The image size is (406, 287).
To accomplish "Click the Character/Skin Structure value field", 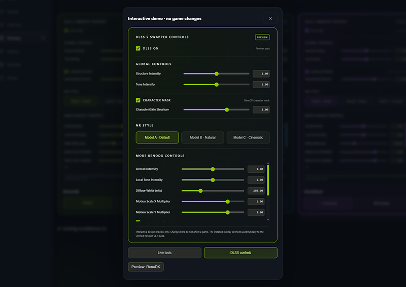I will point(261,110).
